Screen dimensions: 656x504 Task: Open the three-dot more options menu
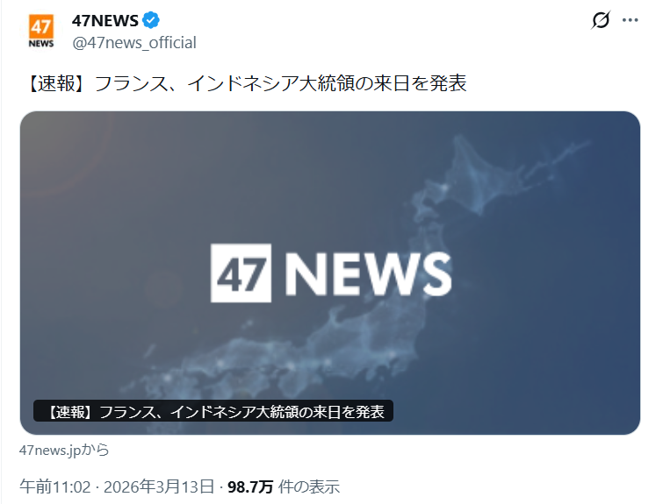630,20
